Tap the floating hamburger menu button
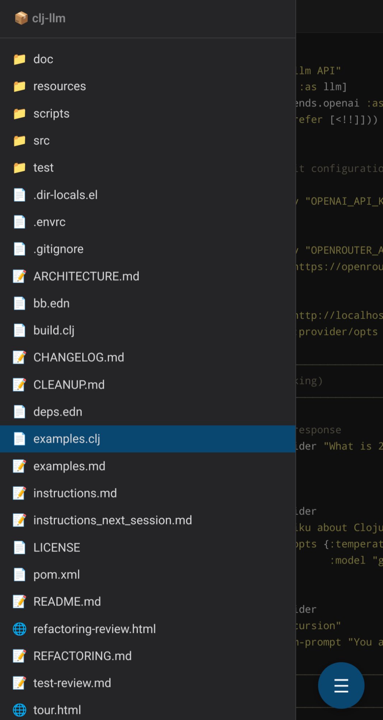383x720 pixels. tap(341, 685)
